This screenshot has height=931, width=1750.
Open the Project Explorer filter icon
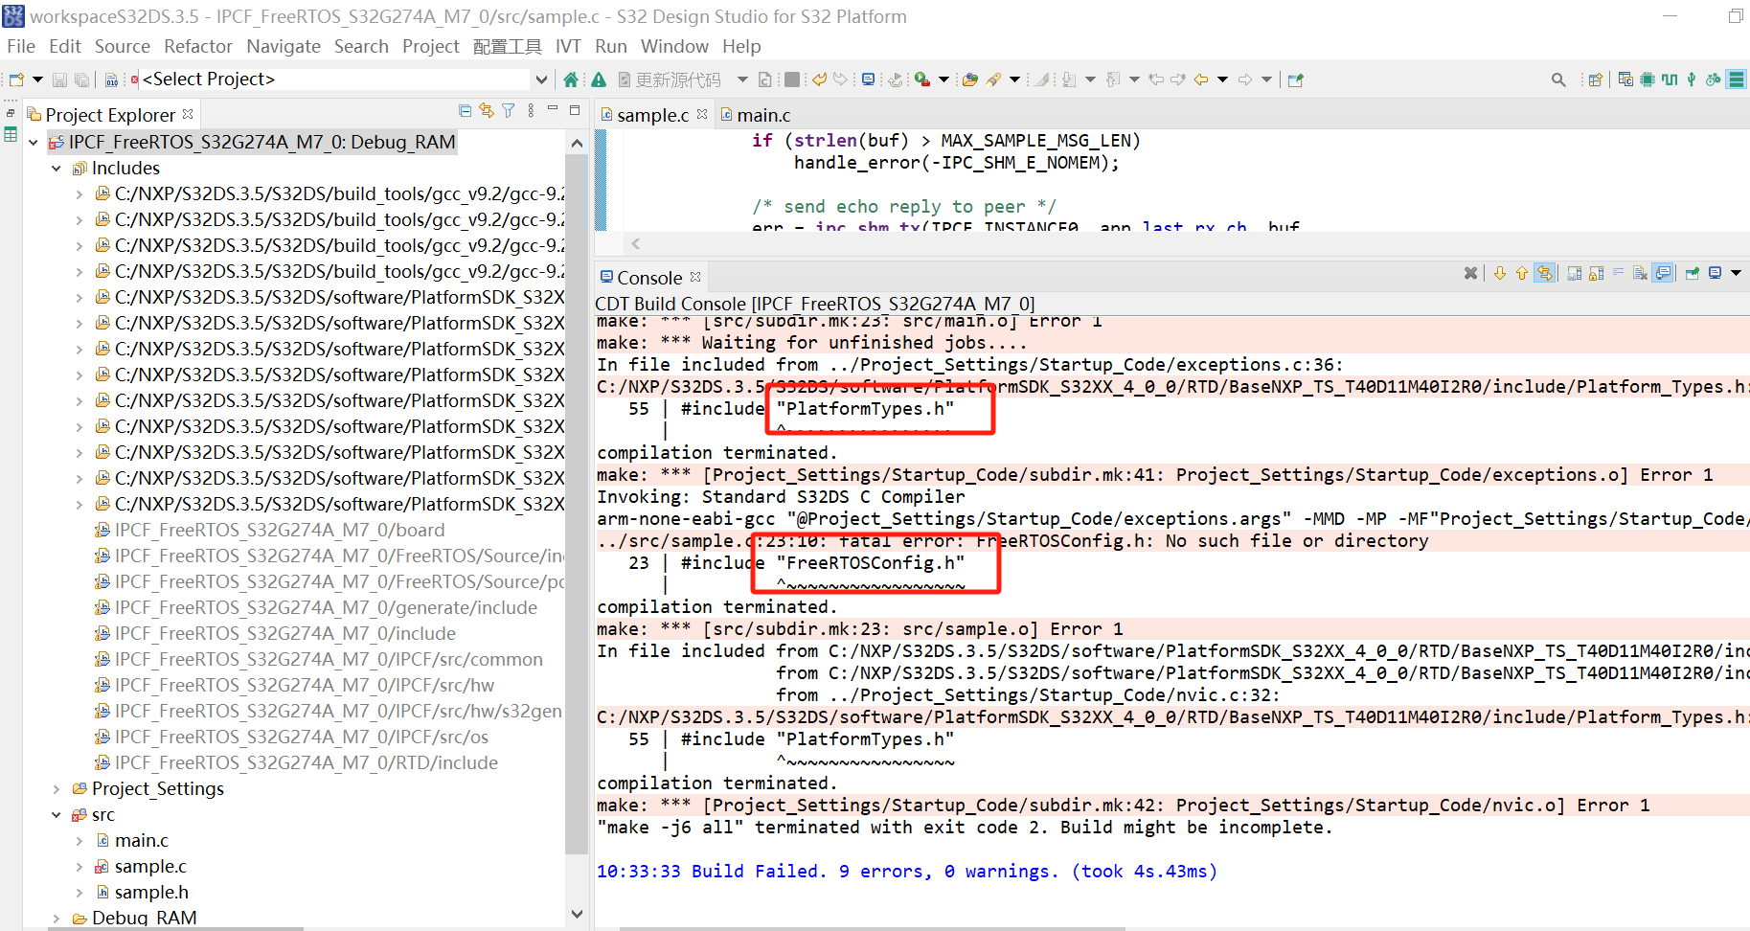[508, 111]
